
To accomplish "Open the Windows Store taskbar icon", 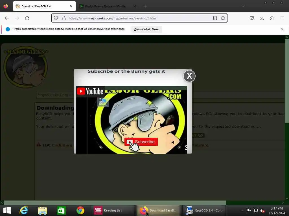I will (x=61, y=210).
